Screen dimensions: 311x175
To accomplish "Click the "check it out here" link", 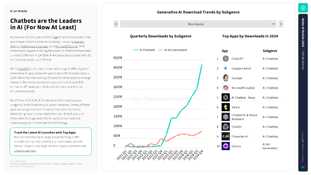I will coord(25,150).
